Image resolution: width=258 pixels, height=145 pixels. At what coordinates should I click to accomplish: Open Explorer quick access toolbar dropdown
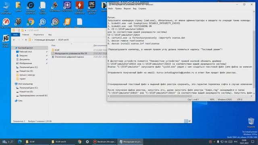25,31
